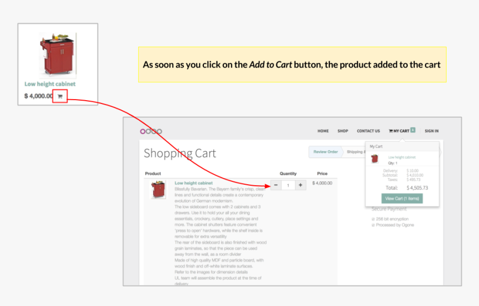Screen dimensions: 479x306
Task: Click SIGN IN in the navbar
Action: [x=431, y=131]
